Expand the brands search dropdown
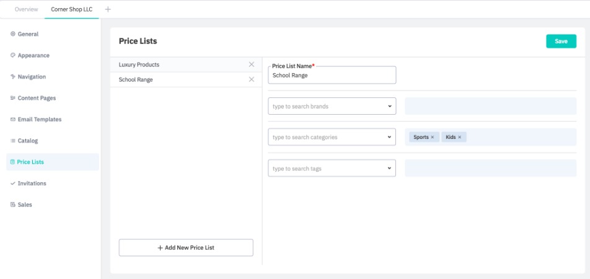This screenshot has height=279, width=590. [x=390, y=106]
